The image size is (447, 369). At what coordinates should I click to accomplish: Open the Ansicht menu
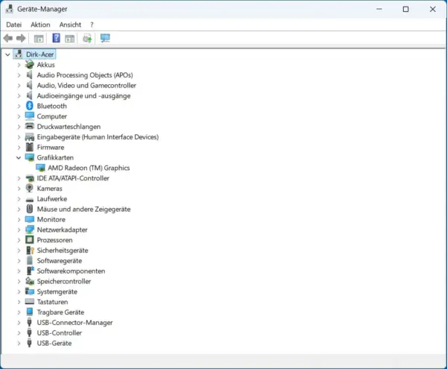click(70, 25)
